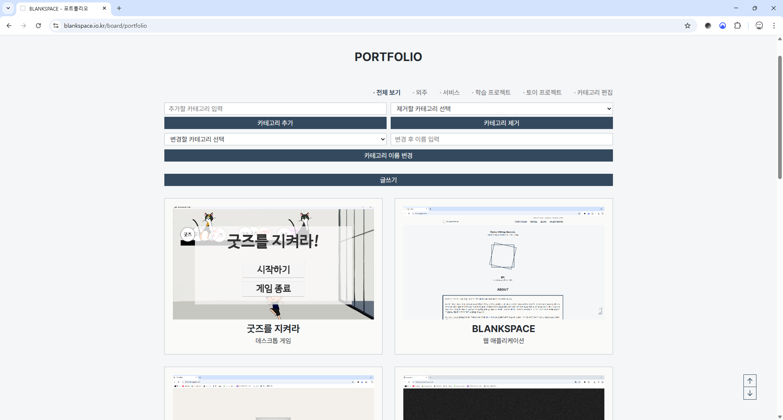Click the 카테고리 이름 변경 button

388,155
